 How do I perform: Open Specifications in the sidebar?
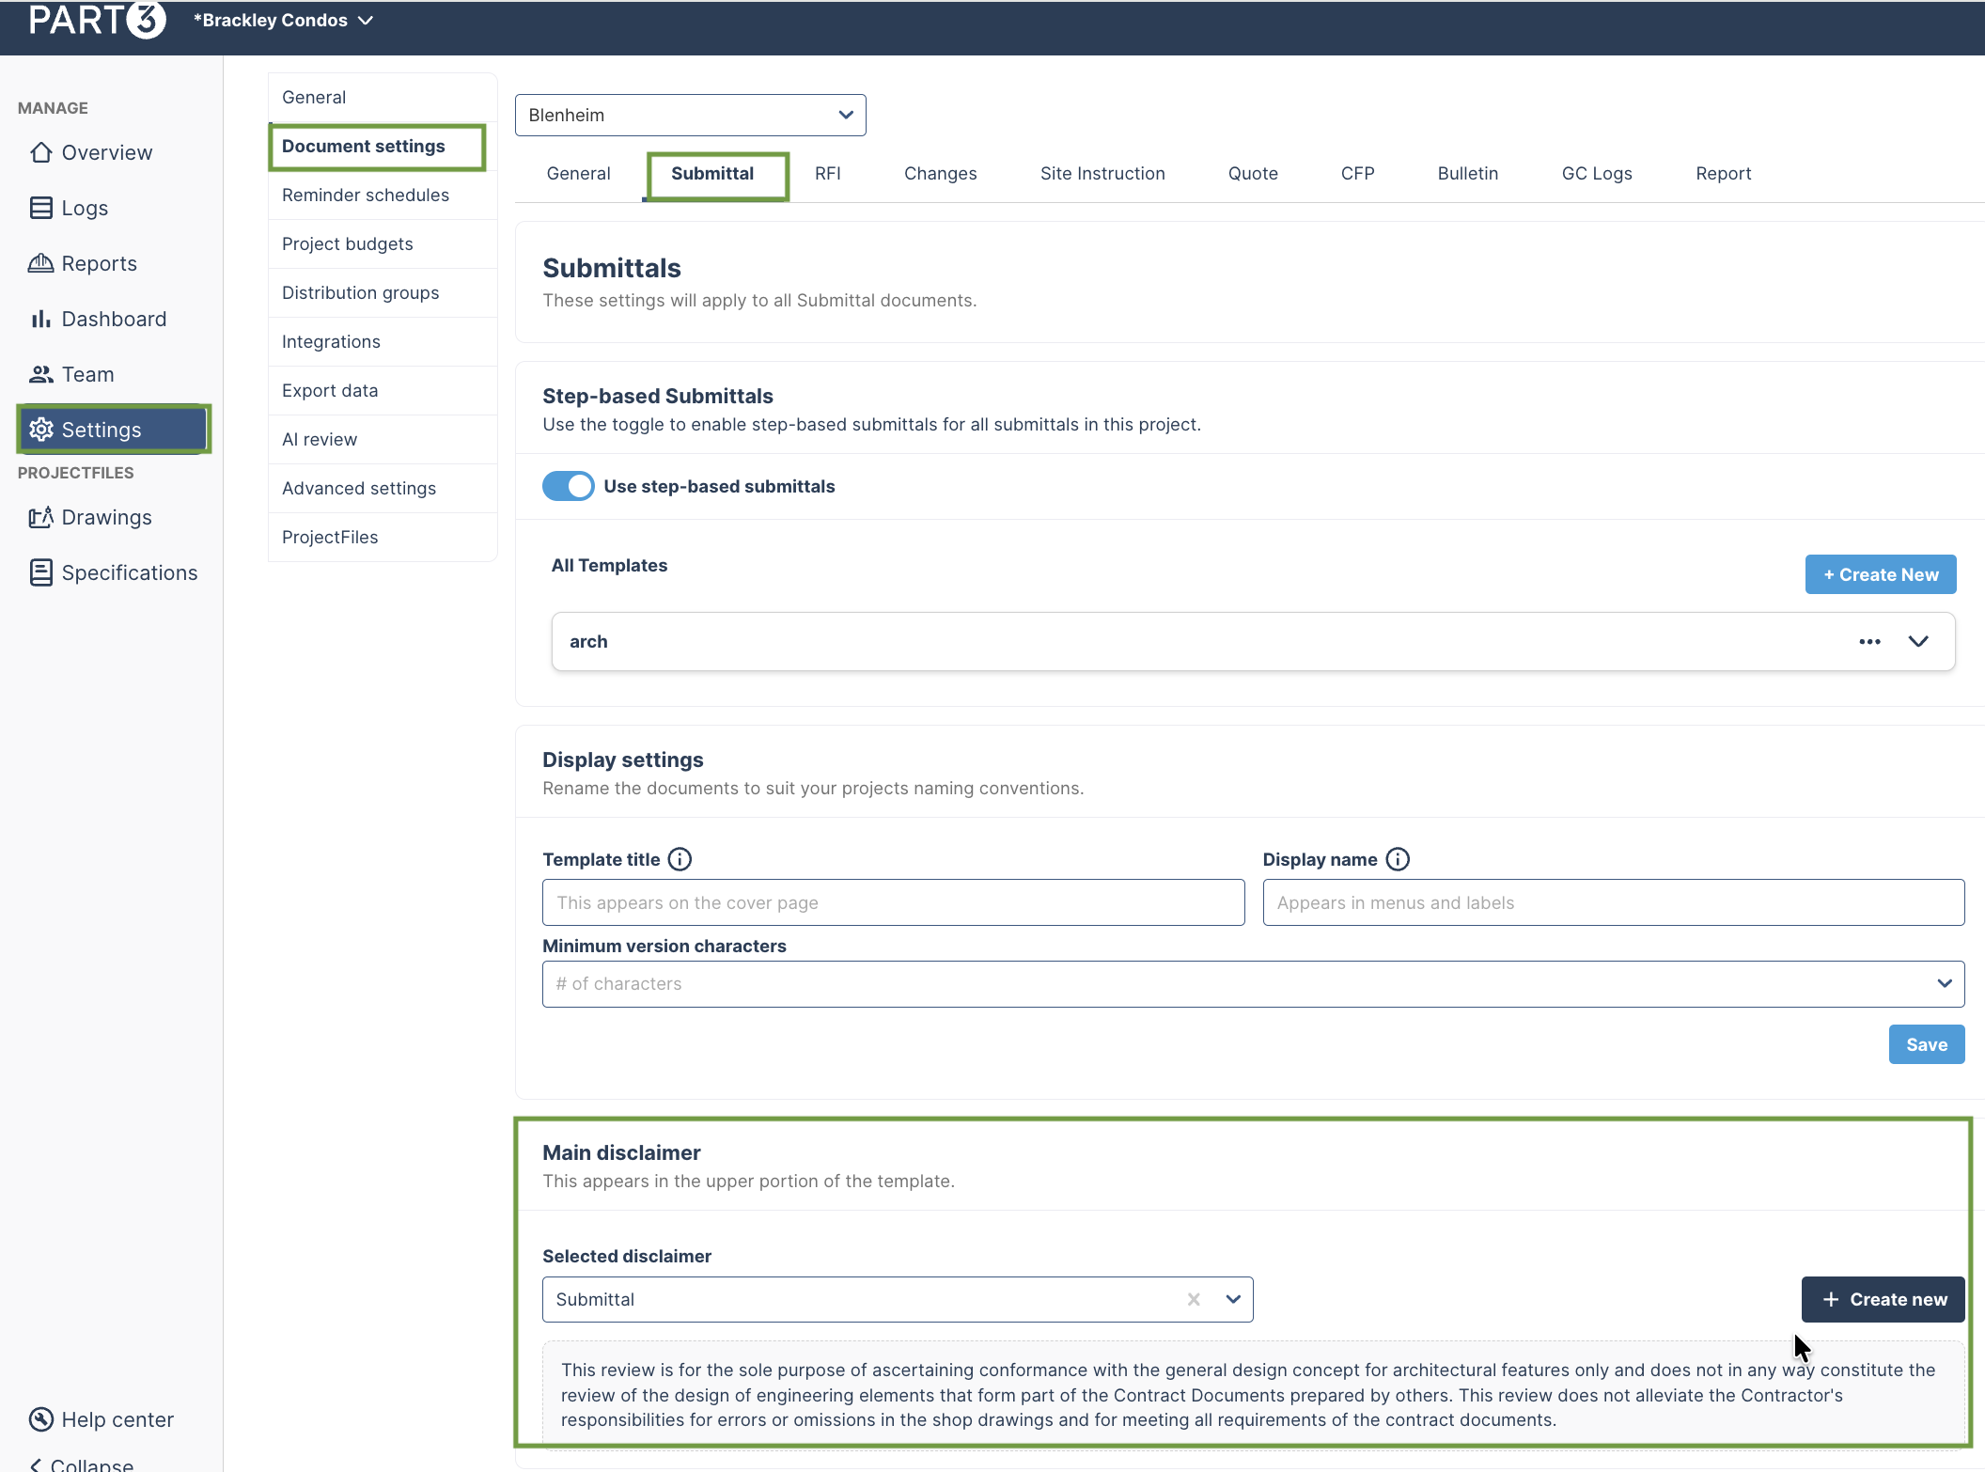click(x=115, y=572)
